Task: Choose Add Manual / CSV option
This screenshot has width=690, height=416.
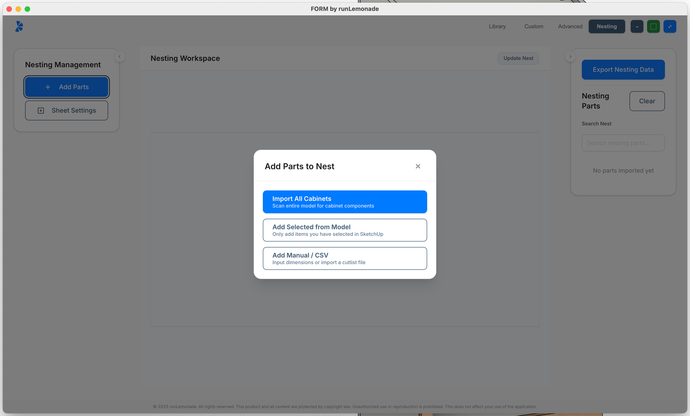Action: [x=345, y=258]
